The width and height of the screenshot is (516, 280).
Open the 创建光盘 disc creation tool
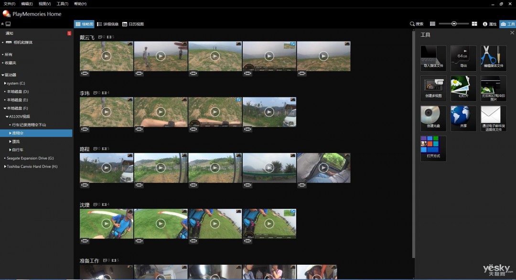pos(433,118)
